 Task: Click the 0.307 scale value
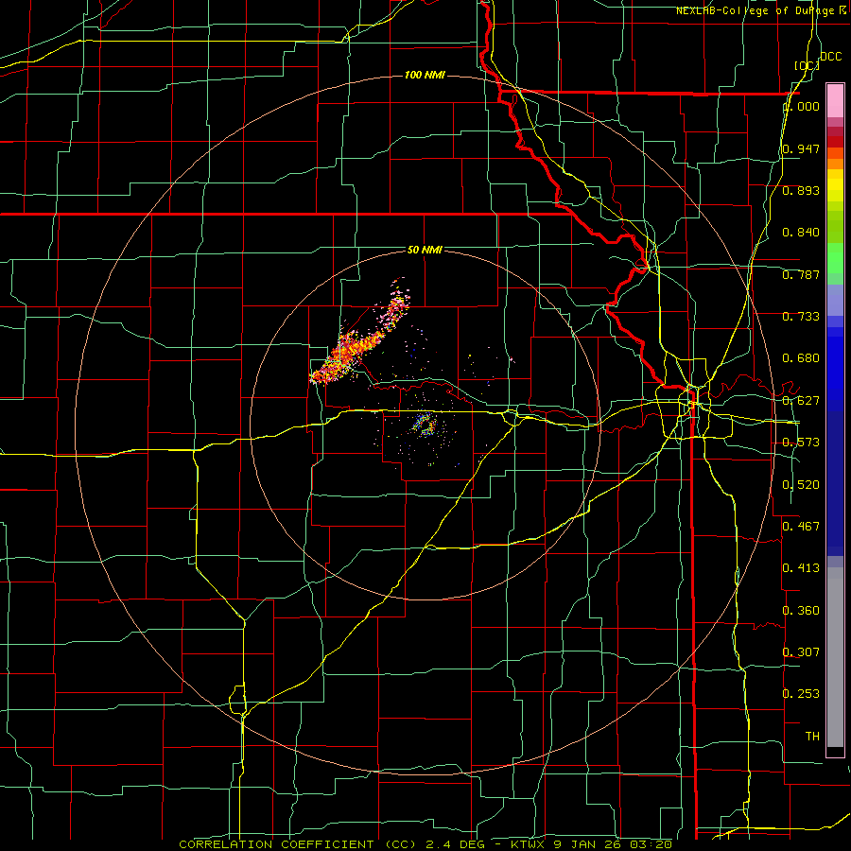[x=801, y=652]
